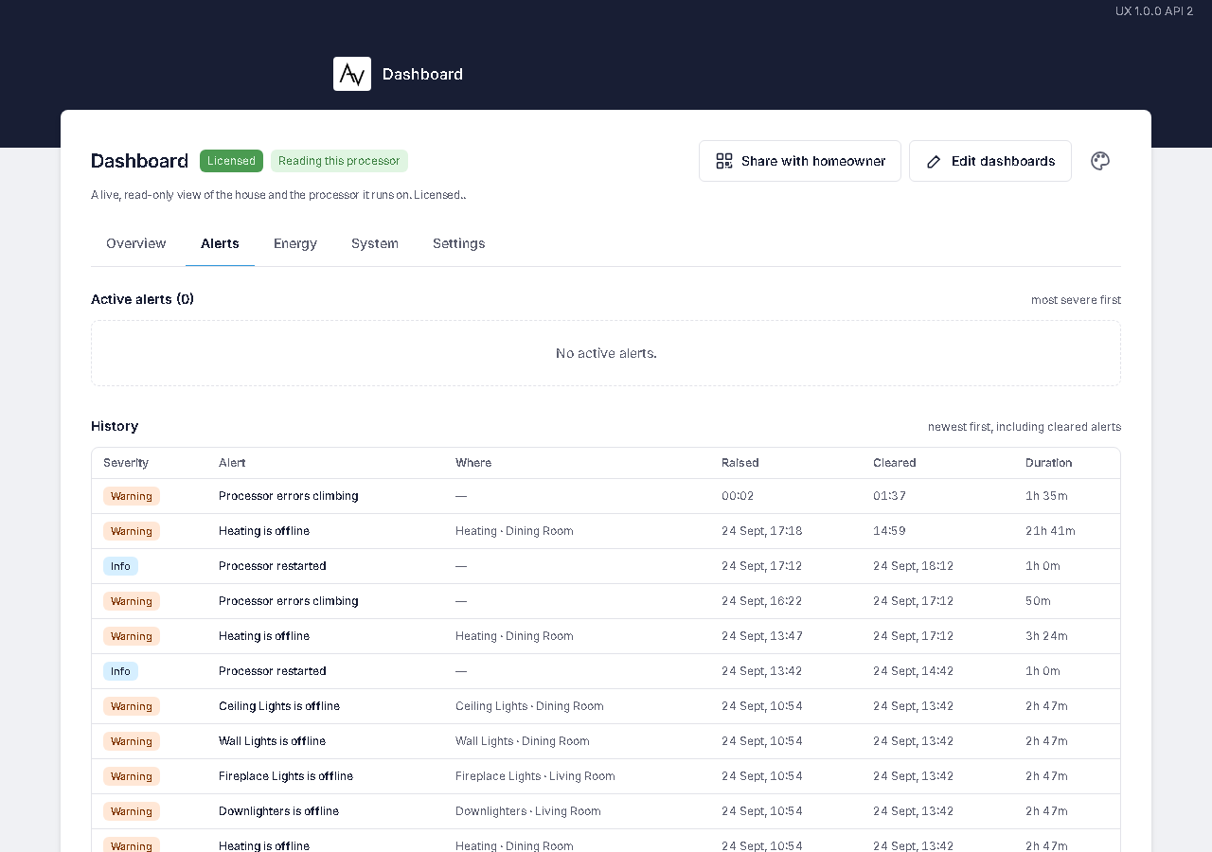Click the 24 Sept, 16:22 raised time
Screen dimensions: 1212x852
(x=762, y=601)
